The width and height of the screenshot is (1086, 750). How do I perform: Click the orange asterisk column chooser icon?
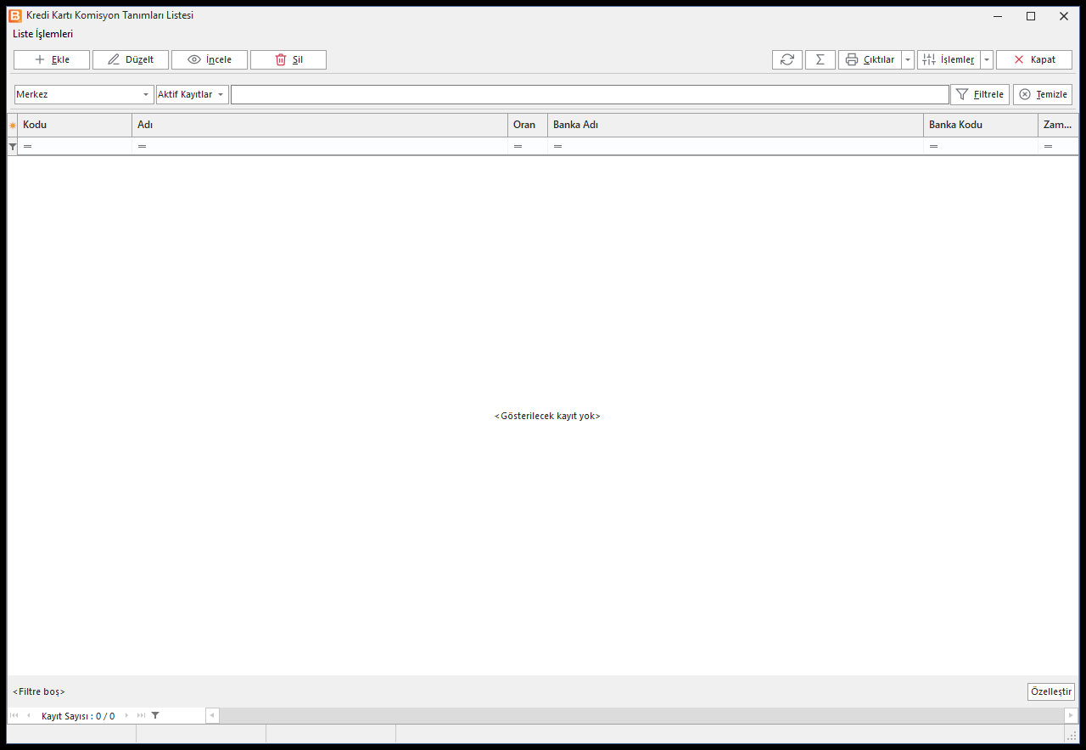tap(13, 126)
